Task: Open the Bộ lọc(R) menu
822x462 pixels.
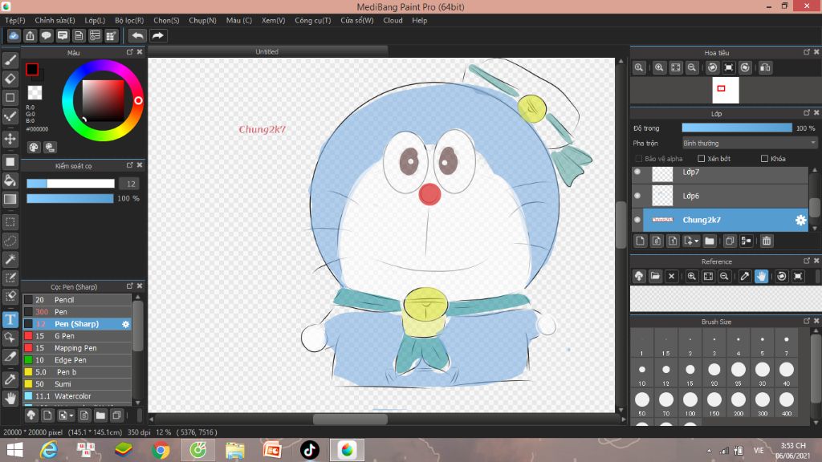Action: pyautogui.click(x=129, y=20)
